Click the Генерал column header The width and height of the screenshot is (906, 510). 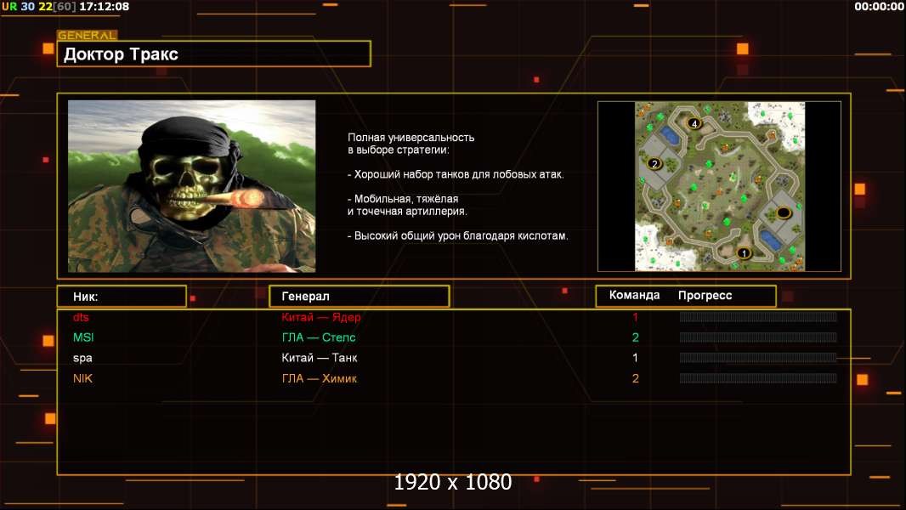coord(360,297)
